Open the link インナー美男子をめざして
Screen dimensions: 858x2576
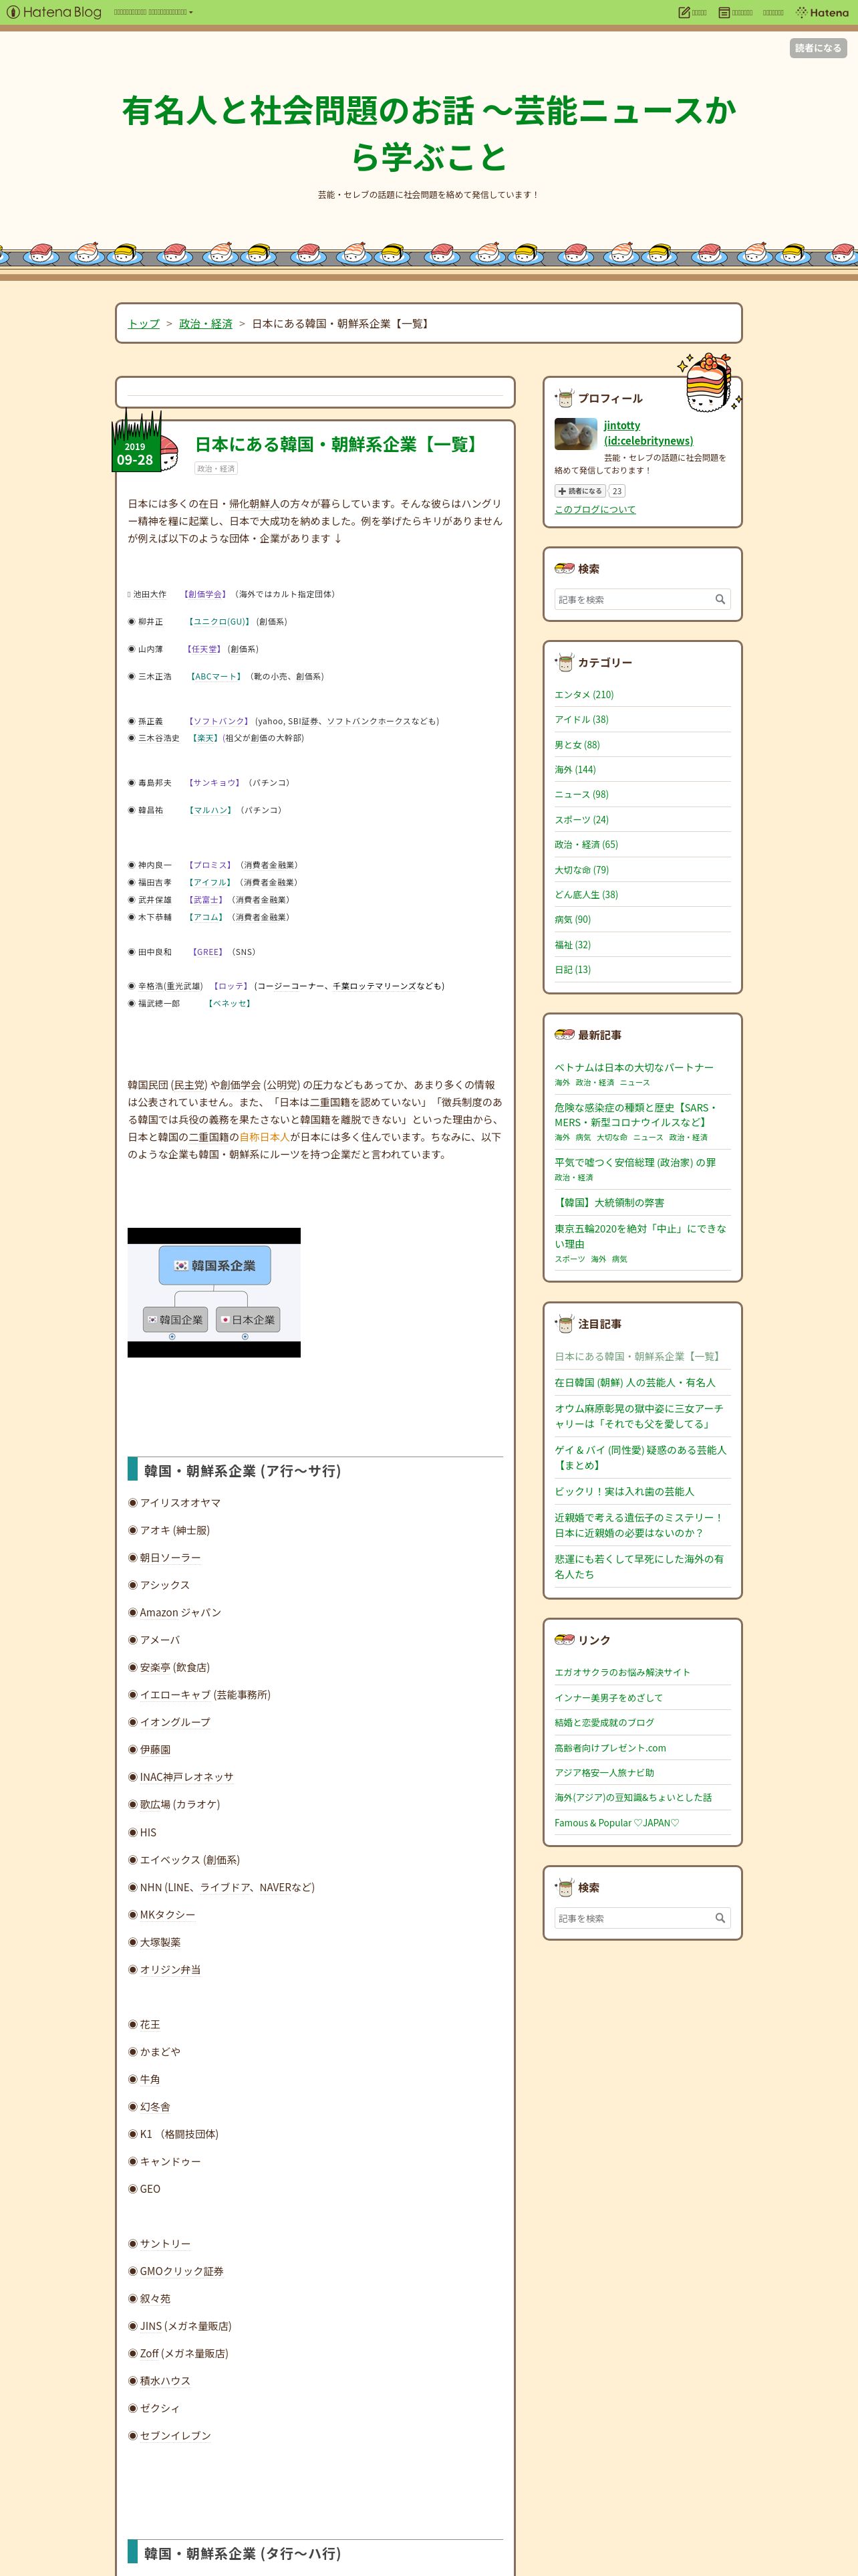pos(608,1697)
